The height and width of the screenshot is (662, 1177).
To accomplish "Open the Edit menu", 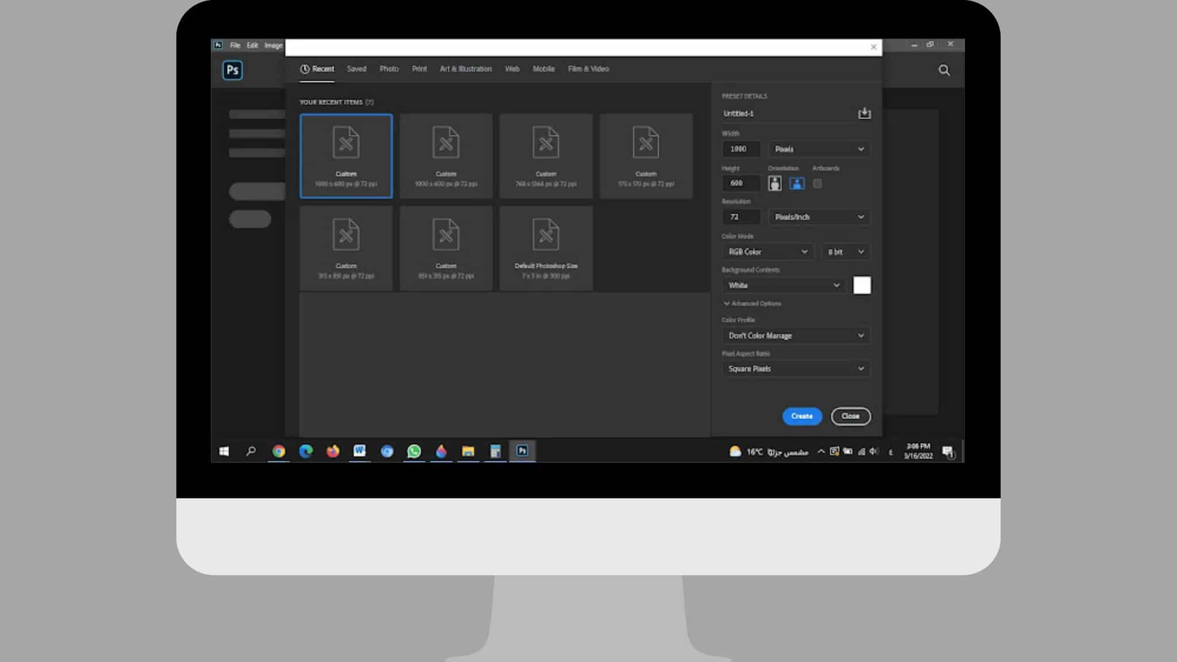I will (252, 45).
